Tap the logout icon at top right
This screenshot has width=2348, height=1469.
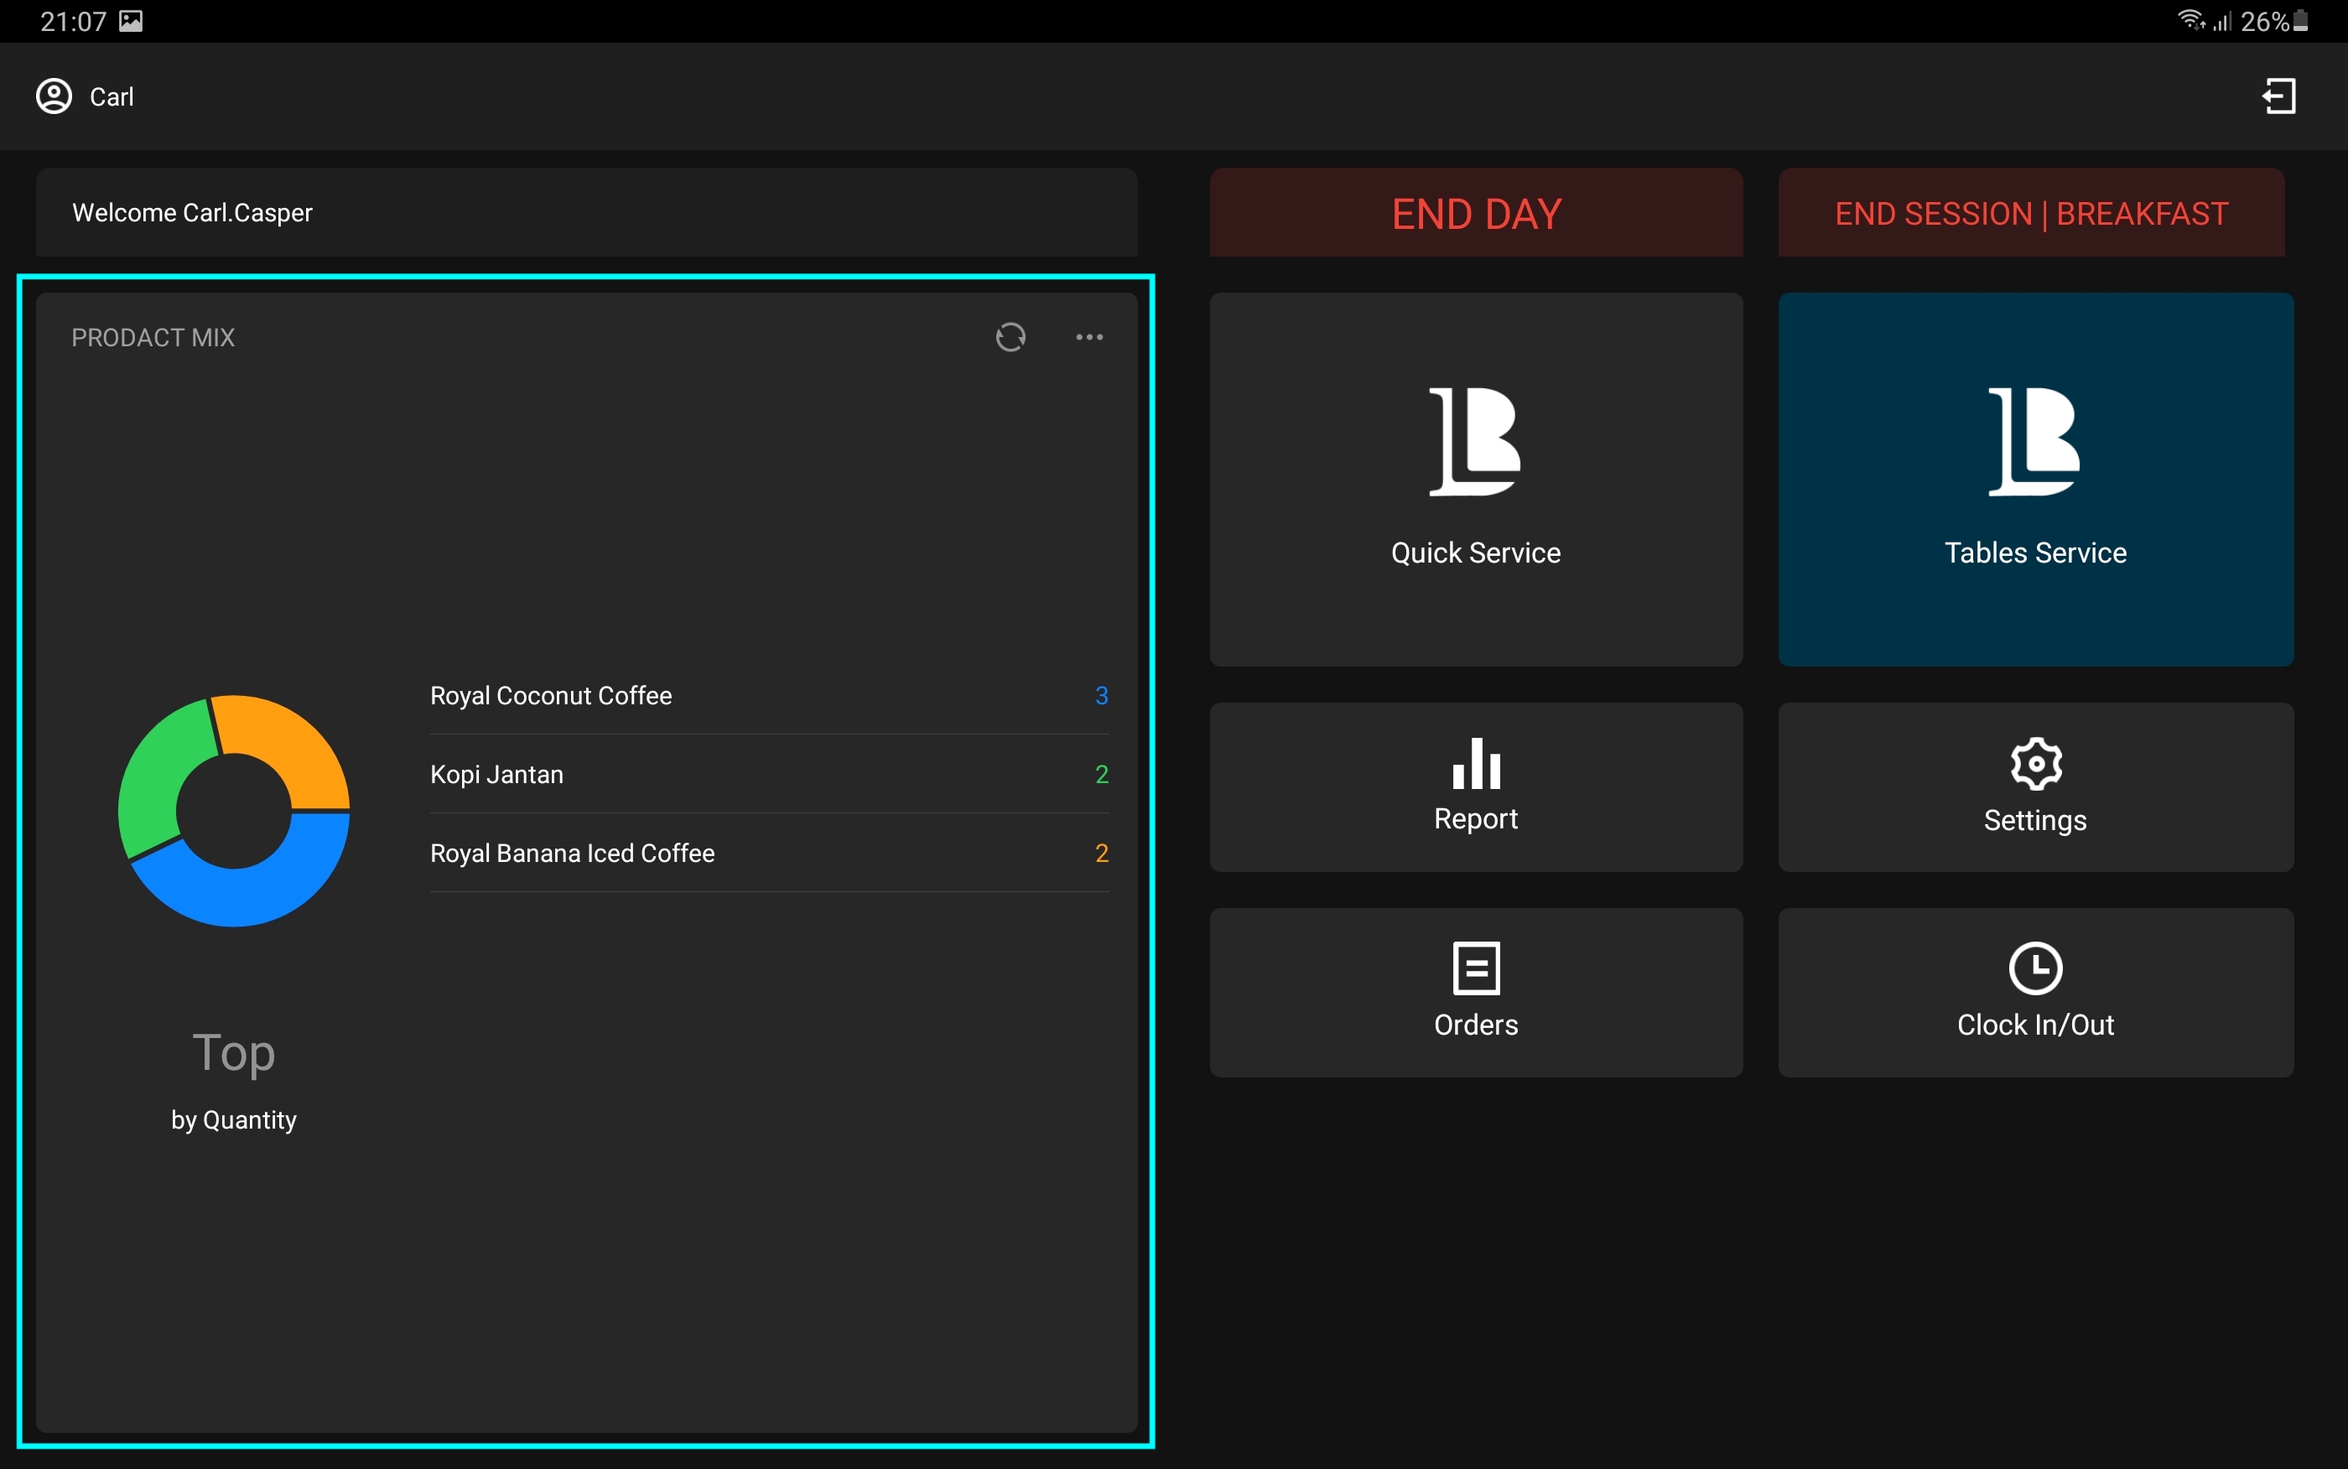tap(2278, 96)
